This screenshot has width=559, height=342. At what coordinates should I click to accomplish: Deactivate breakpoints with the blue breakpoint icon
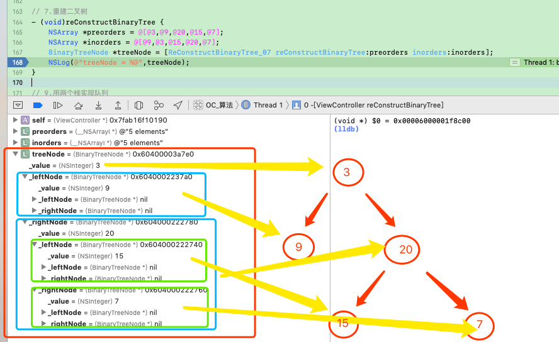point(38,105)
